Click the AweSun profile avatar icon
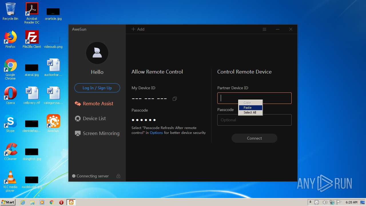This screenshot has height=206, width=366. pos(97,53)
